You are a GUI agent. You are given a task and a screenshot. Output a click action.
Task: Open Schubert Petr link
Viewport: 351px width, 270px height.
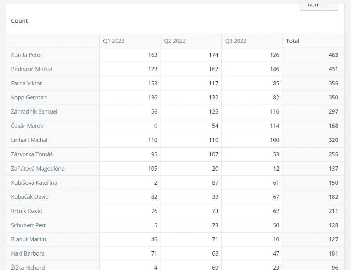[x=29, y=225]
